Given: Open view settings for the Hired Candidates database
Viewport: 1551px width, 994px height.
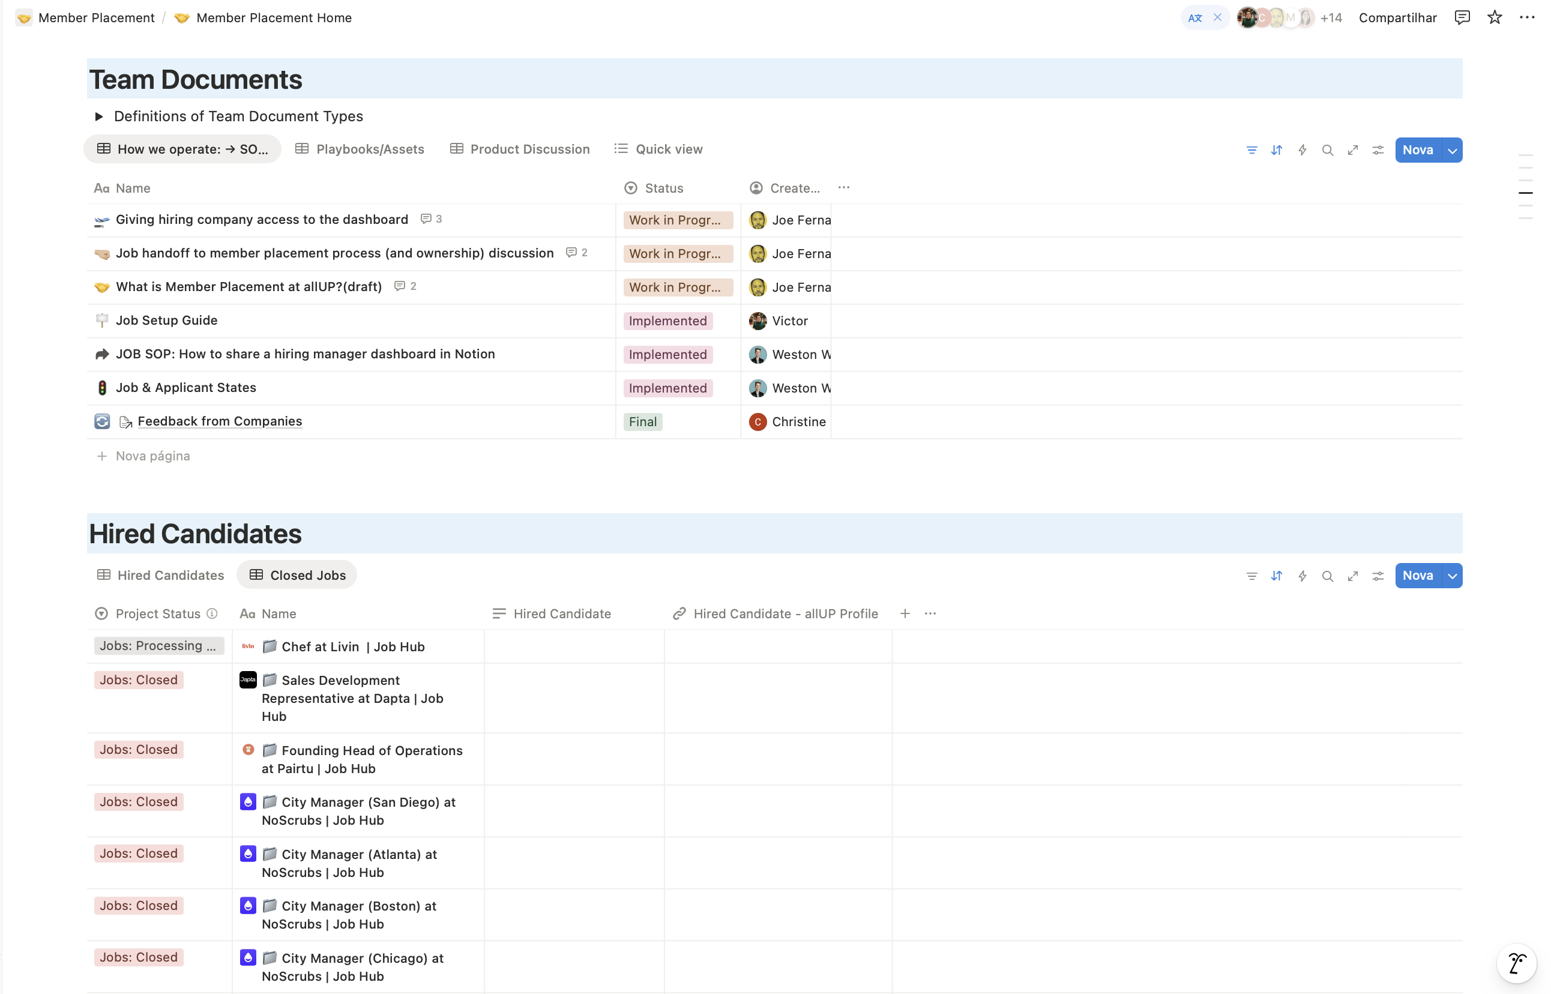Looking at the screenshot, I should pyautogui.click(x=1378, y=575).
